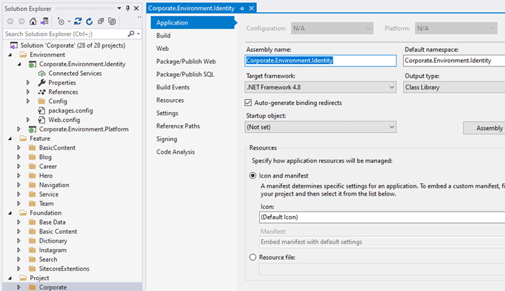Select Connected Services node
Screen dimensions: 505x291
point(75,74)
